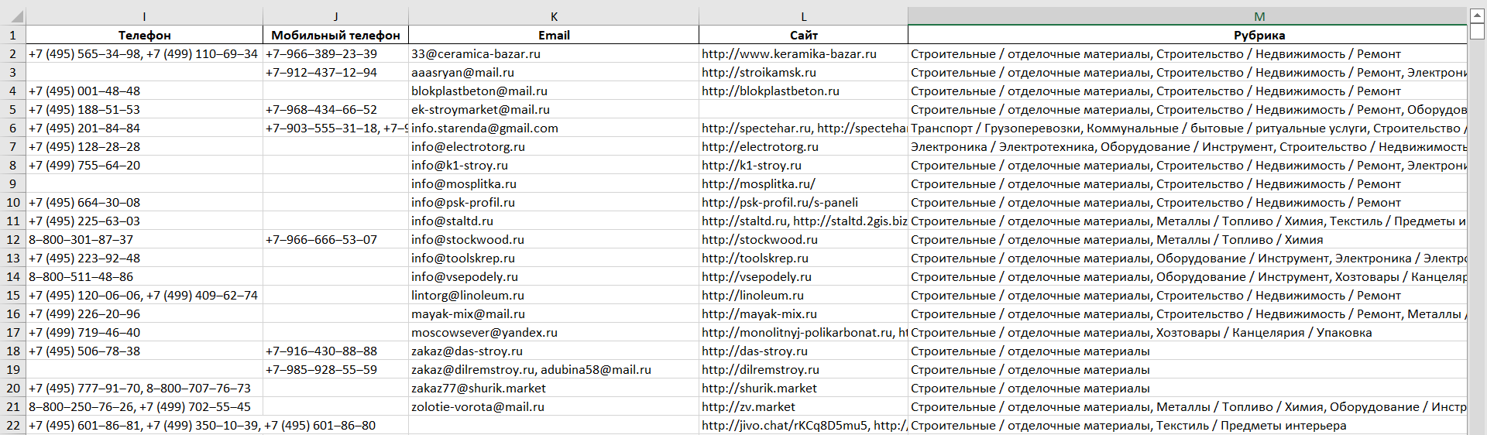This screenshot has height=435, width=1487.
Task: Click site http://zv.market cell
Action: (803, 406)
